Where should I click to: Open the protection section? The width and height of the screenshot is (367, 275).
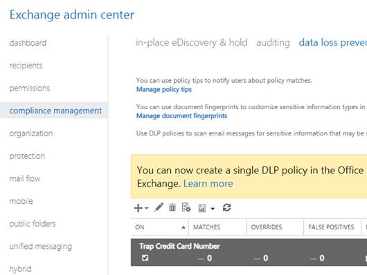click(x=27, y=156)
